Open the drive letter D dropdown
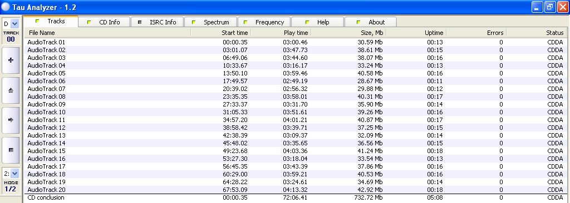 pyautogui.click(x=14, y=24)
